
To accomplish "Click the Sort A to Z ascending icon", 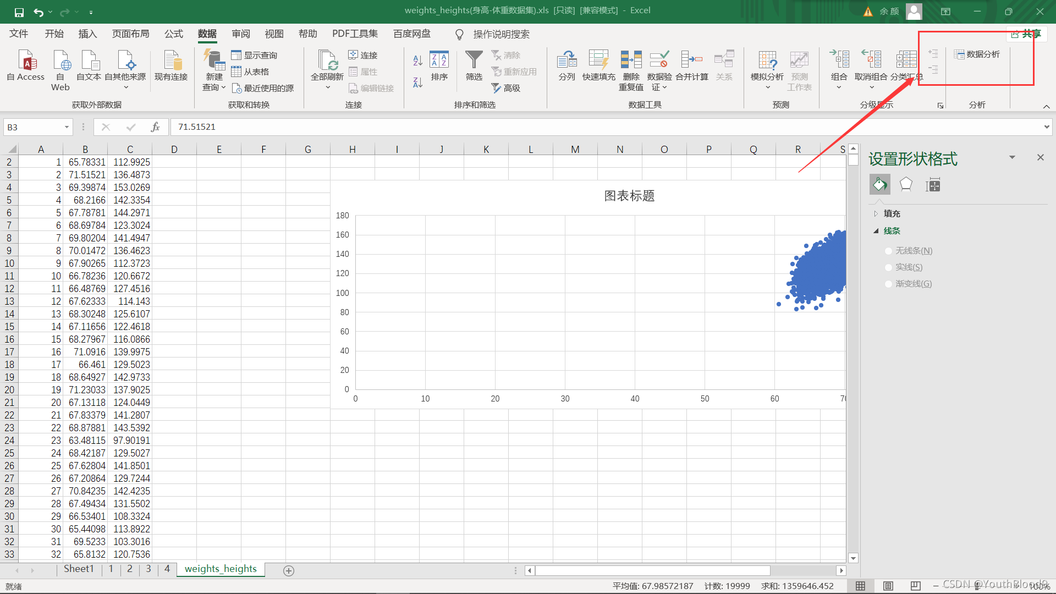I will coord(418,60).
